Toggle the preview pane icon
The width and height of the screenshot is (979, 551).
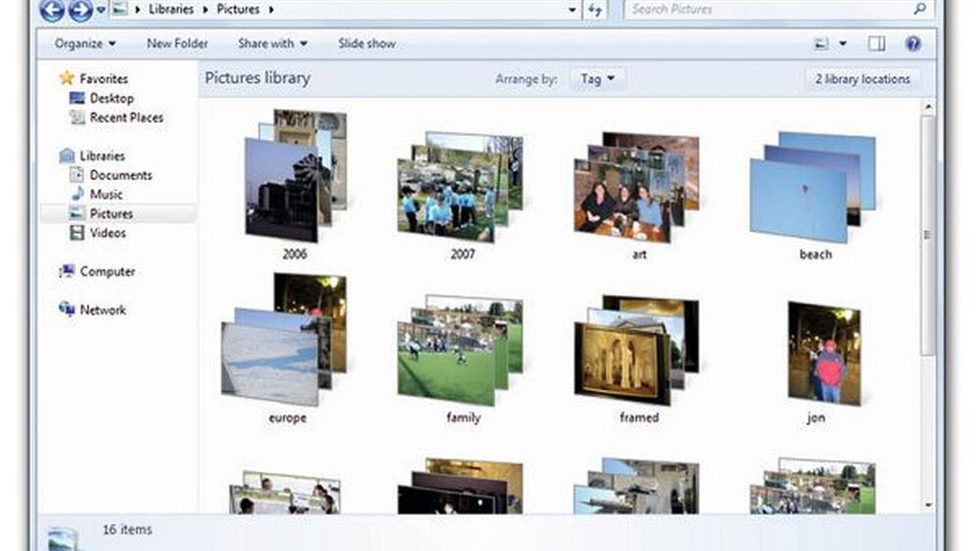coord(876,44)
